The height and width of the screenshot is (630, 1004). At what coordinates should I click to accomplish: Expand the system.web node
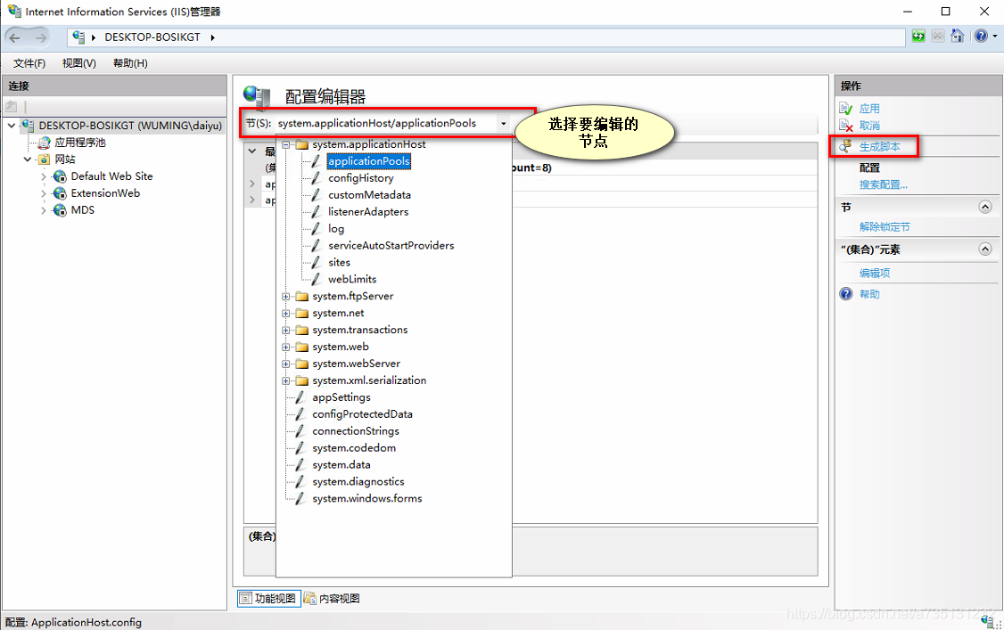(286, 347)
